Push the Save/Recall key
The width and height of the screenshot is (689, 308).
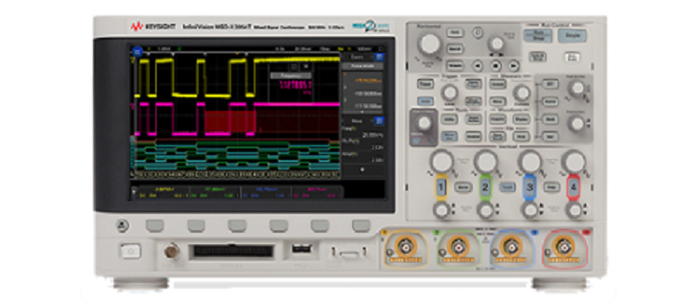click(497, 136)
